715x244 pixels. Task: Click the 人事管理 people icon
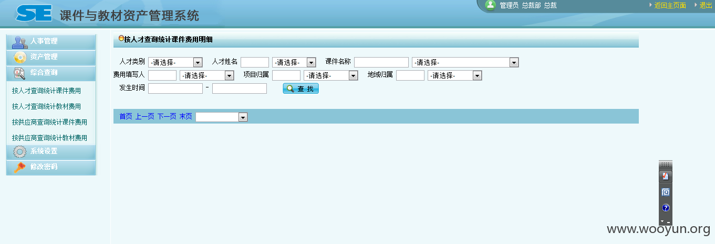coord(19,42)
